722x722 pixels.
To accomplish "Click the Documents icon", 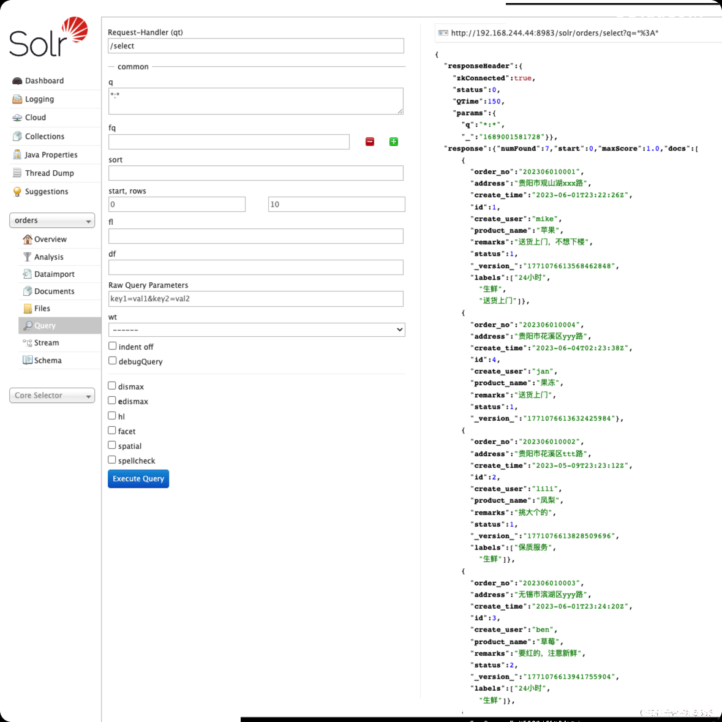I will [28, 291].
